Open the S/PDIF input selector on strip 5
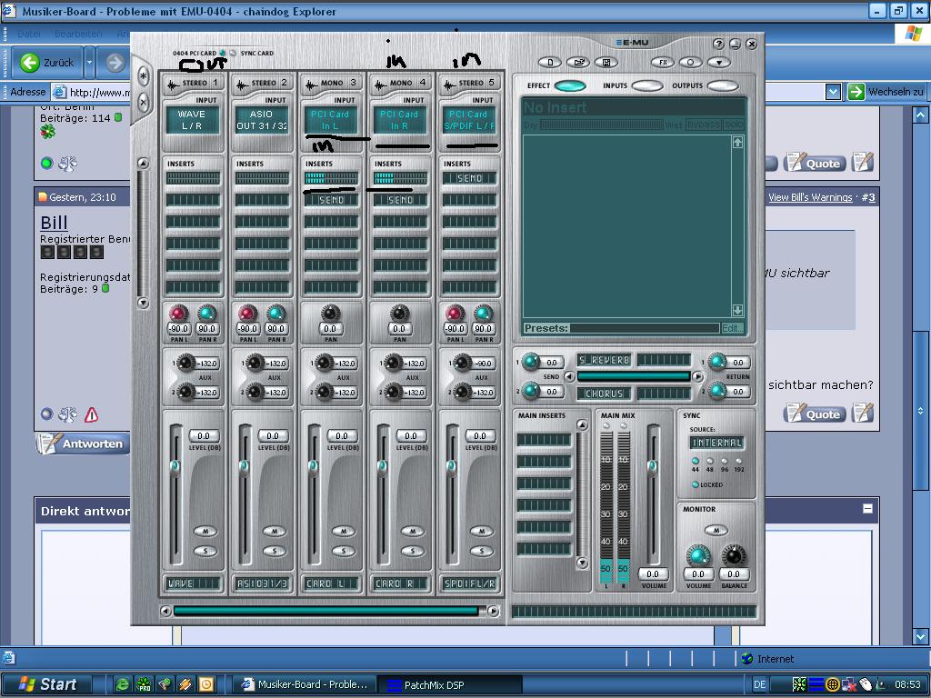The width and height of the screenshot is (931, 698). click(469, 120)
